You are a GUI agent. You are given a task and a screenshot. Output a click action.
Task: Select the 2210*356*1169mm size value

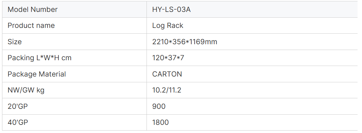coord(185,41)
